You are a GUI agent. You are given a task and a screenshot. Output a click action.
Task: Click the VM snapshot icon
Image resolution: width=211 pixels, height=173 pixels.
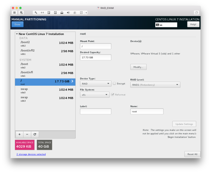(21, 12)
